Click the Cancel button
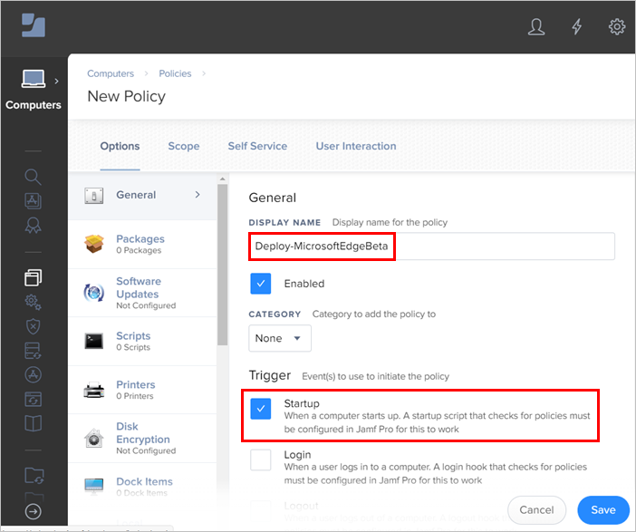Viewport: 636px width, 532px height. (x=536, y=509)
